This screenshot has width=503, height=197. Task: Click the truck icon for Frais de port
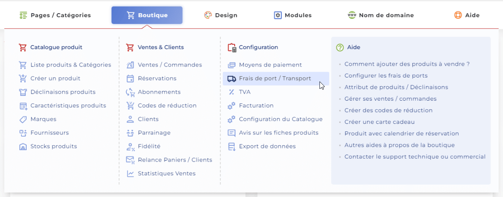232,78
